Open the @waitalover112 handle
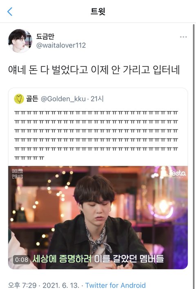 61,45
